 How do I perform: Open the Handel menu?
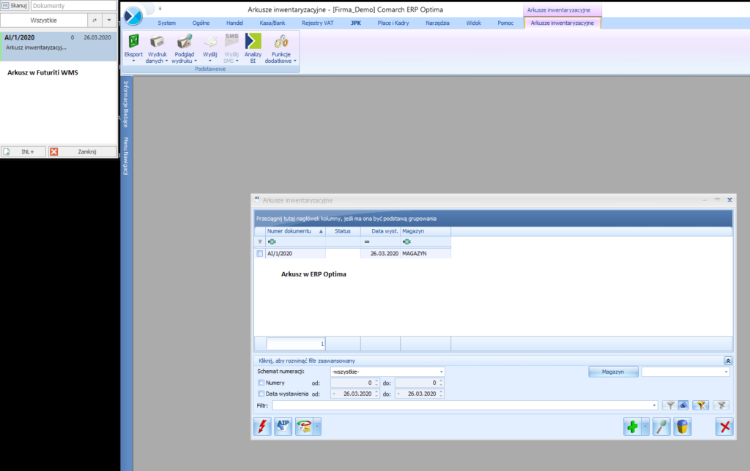234,23
